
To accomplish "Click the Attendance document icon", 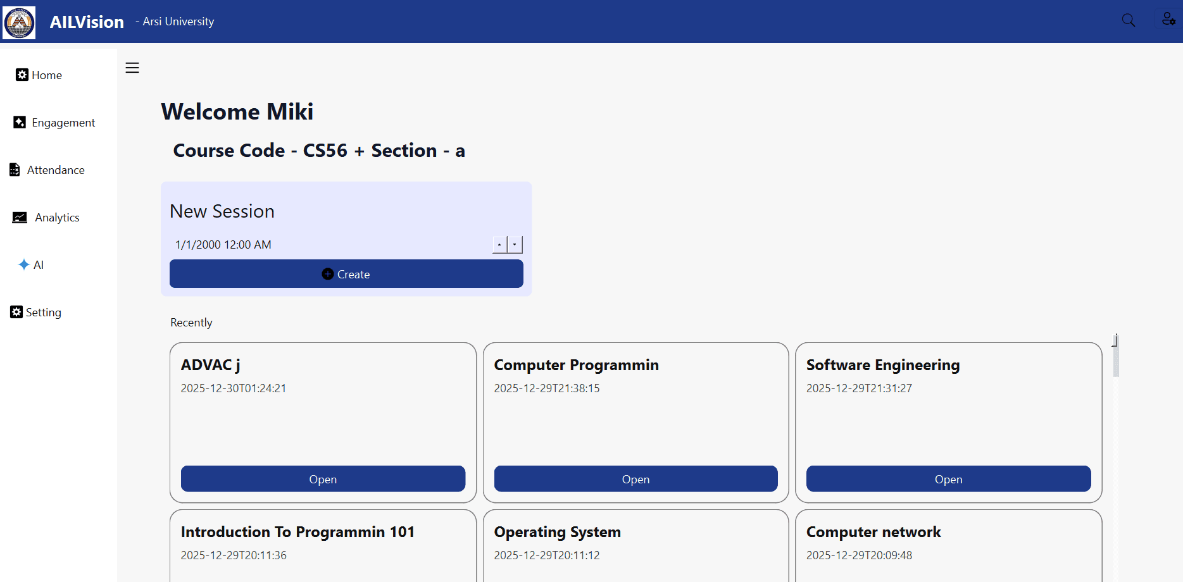I will point(15,170).
